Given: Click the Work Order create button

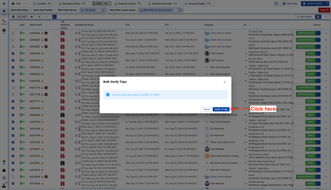Looking at the screenshot, I should (313, 3).
